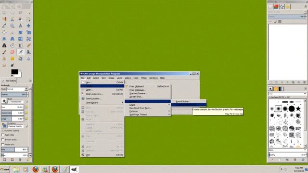Open the Colors menu
308x173 pixels.
(128, 78)
